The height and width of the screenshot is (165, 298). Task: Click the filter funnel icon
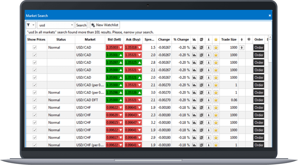[29, 25]
